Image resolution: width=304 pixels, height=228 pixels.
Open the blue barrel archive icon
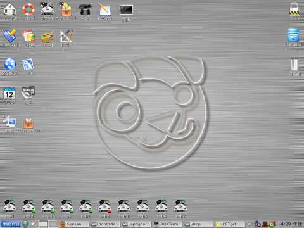click(293, 35)
